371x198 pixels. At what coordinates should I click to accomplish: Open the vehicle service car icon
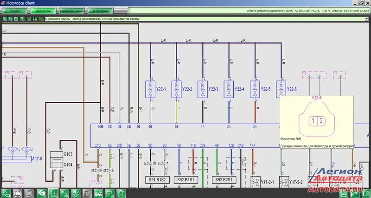98,193
